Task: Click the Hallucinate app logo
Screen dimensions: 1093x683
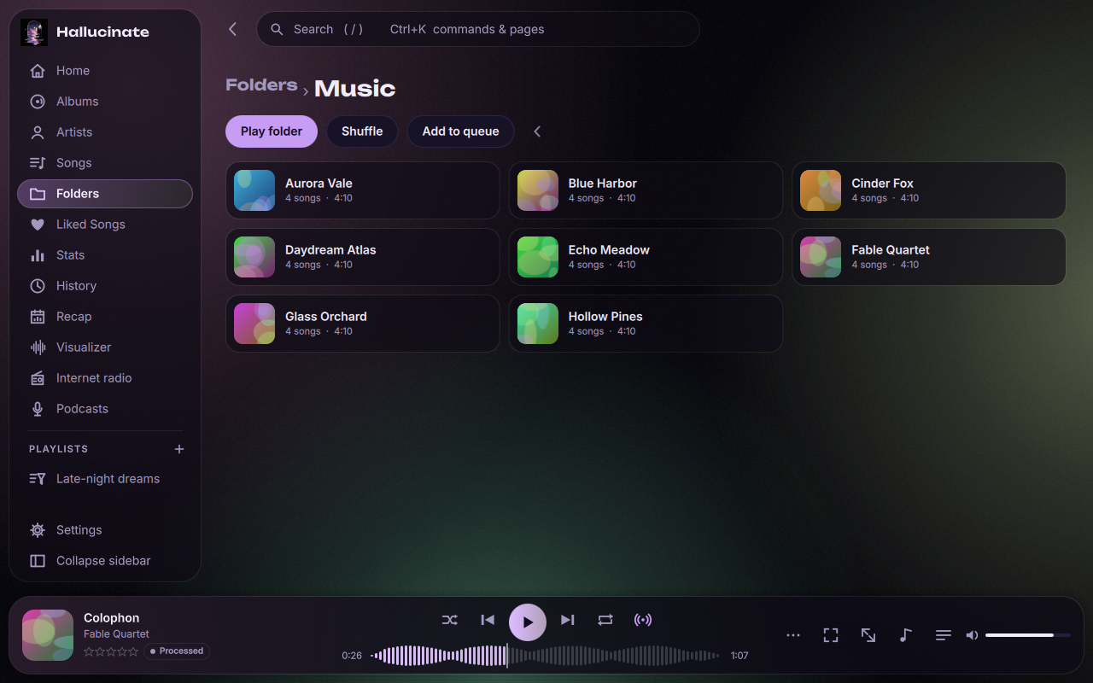Action: click(34, 32)
